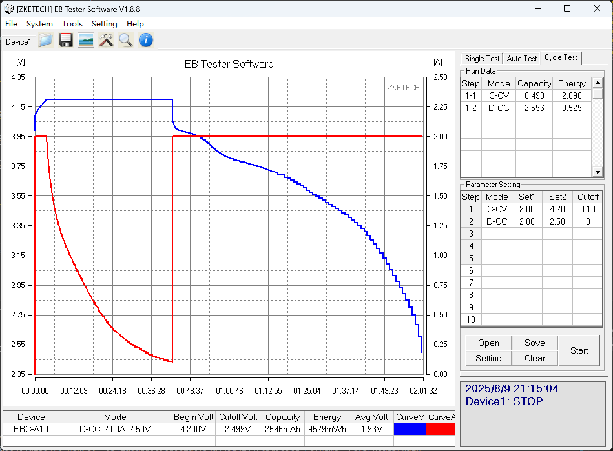
Task: Click Cutoff value 0.10 for step 1
Action: pos(588,209)
